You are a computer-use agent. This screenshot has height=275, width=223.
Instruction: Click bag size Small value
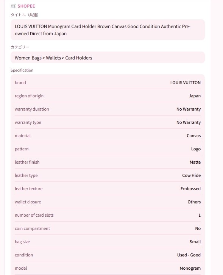pyautogui.click(x=195, y=242)
